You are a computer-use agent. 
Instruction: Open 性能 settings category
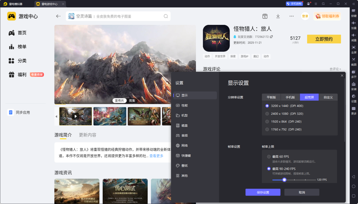195,105
